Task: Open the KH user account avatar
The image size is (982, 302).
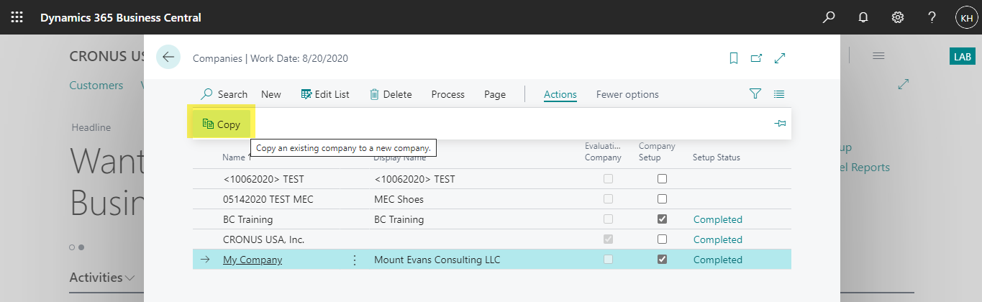Action: click(x=966, y=17)
